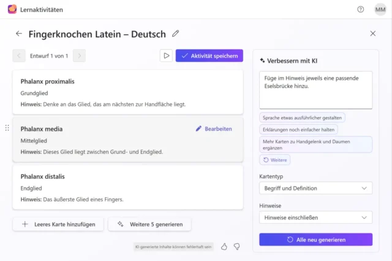Click Aktivität speichern button
This screenshot has height=261, width=392.
tap(209, 56)
